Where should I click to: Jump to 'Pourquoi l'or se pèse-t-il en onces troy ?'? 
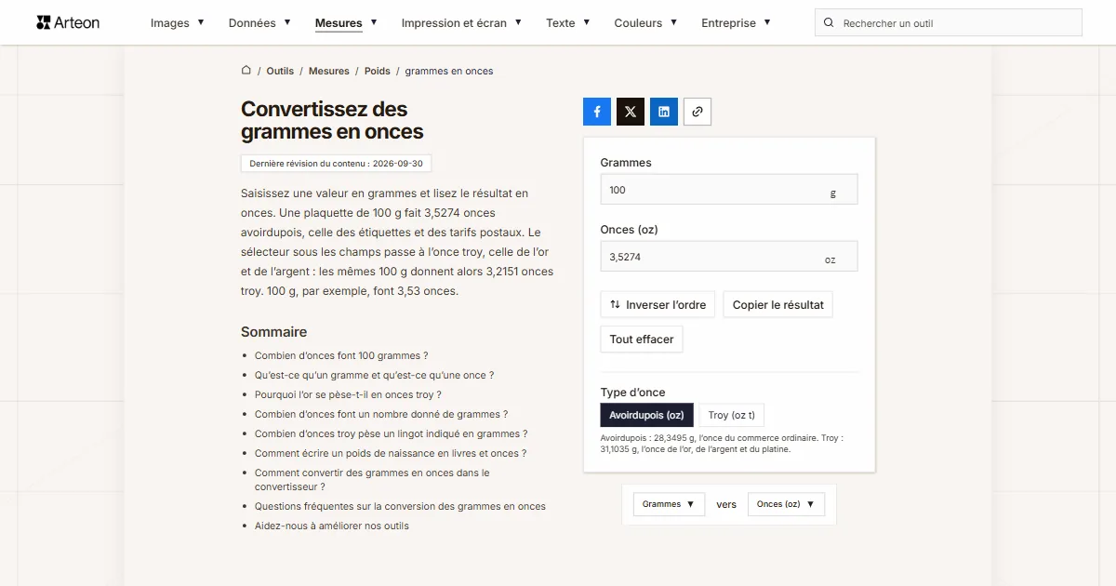click(x=348, y=394)
